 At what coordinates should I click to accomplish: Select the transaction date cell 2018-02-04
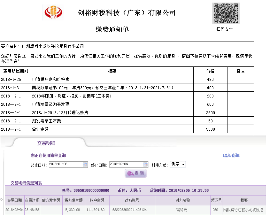(14, 210)
